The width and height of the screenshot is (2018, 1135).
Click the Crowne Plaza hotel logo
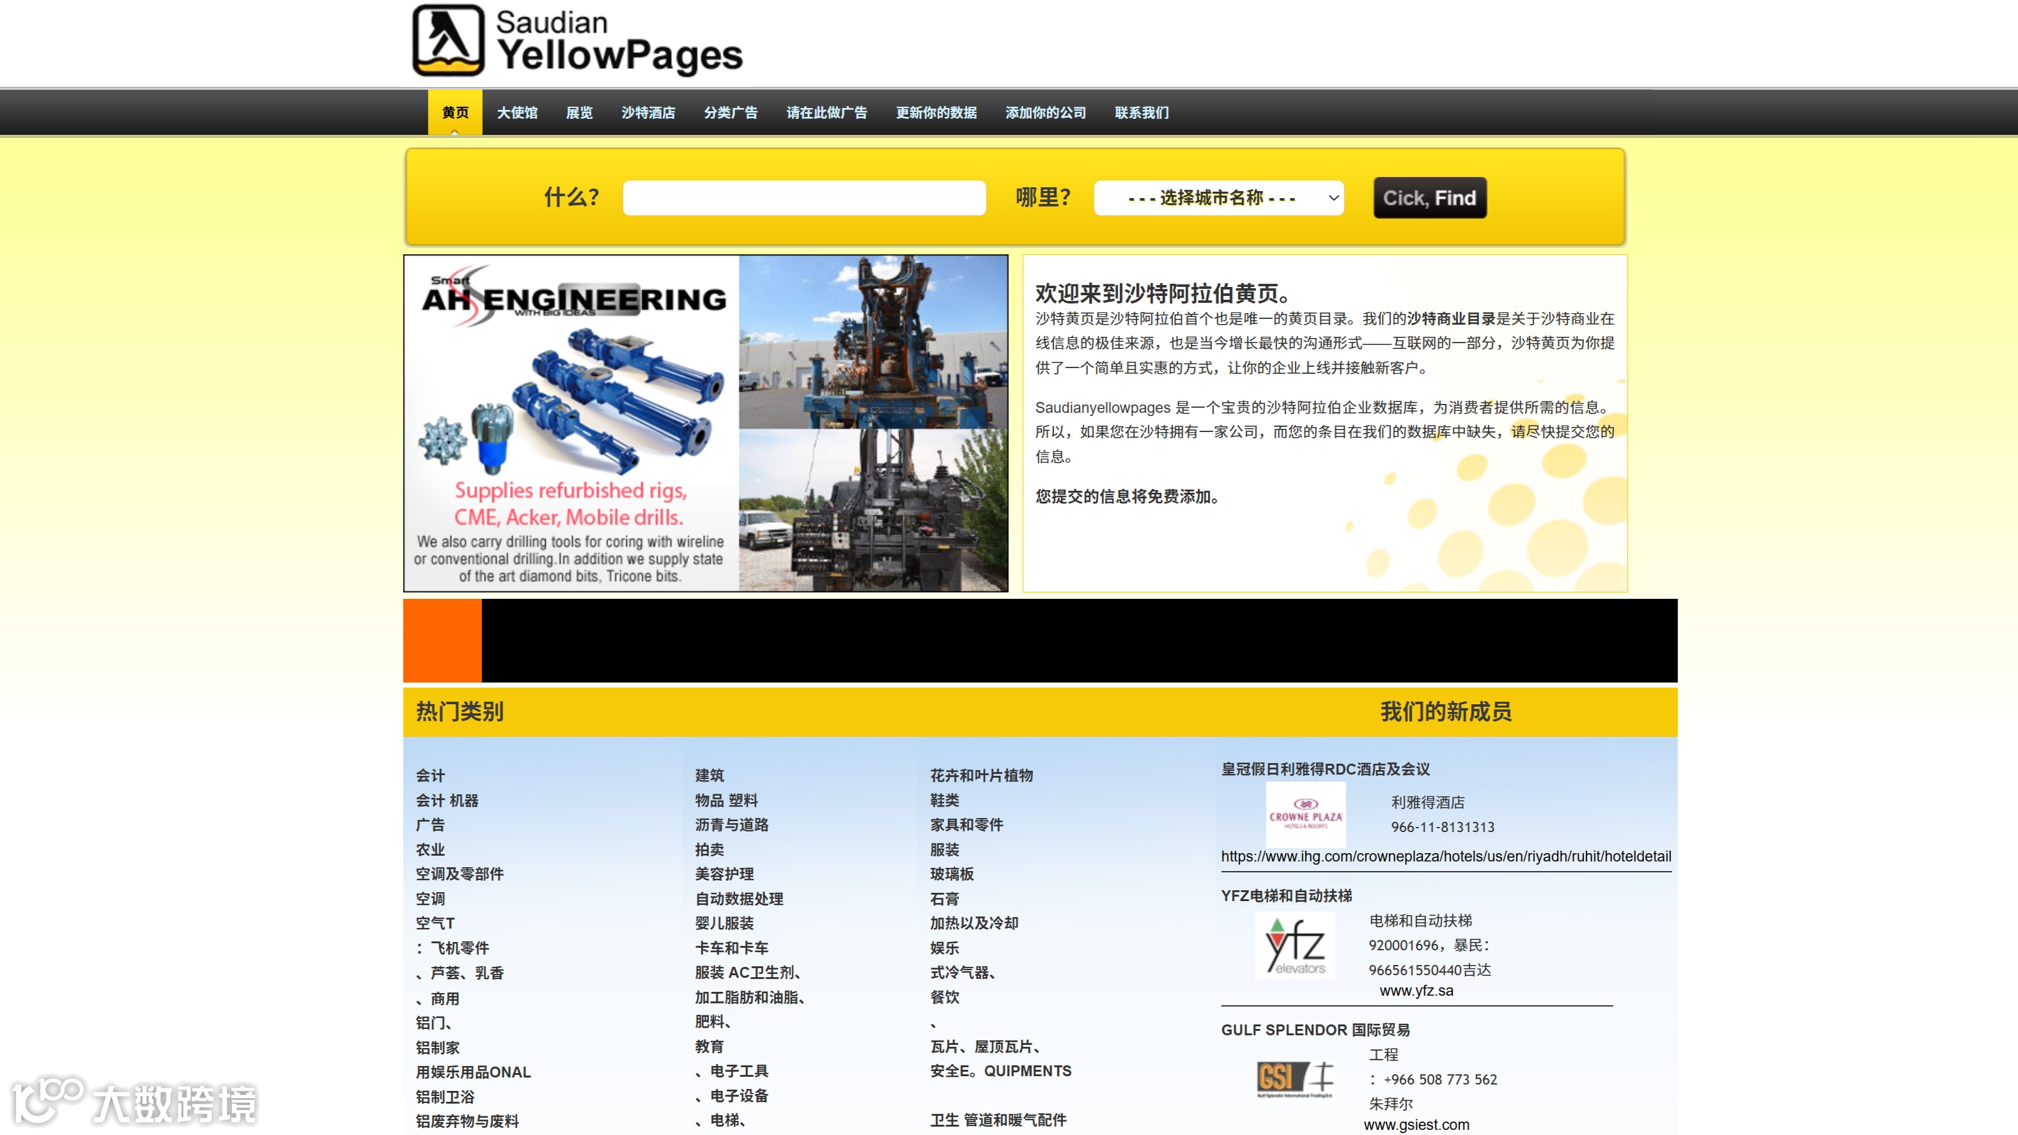[1305, 815]
